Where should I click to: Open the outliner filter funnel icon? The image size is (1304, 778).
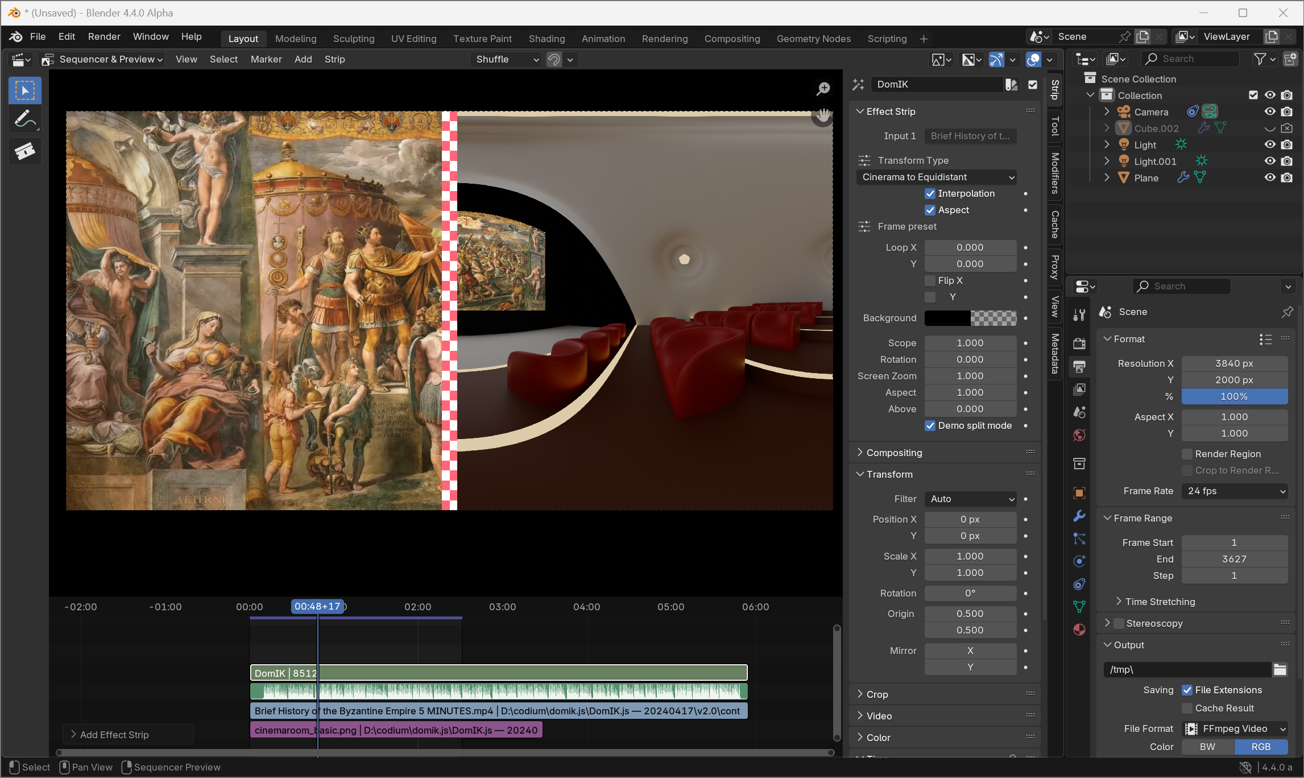point(1260,59)
